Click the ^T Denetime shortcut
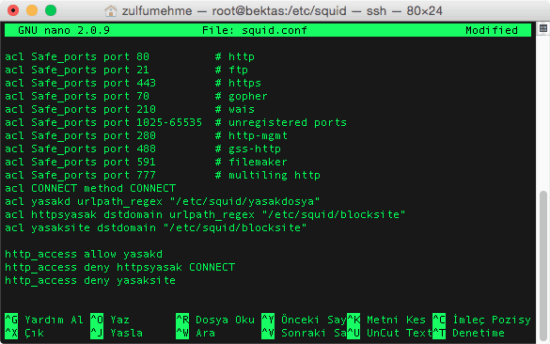Image resolution: width=550 pixels, height=344 pixels. [468, 333]
